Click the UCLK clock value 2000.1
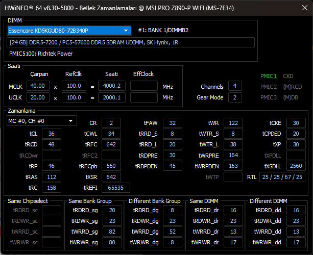 (112, 97)
